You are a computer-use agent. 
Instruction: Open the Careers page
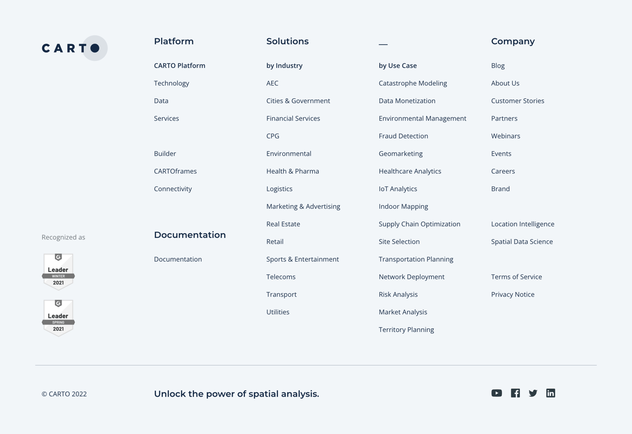[x=503, y=171]
